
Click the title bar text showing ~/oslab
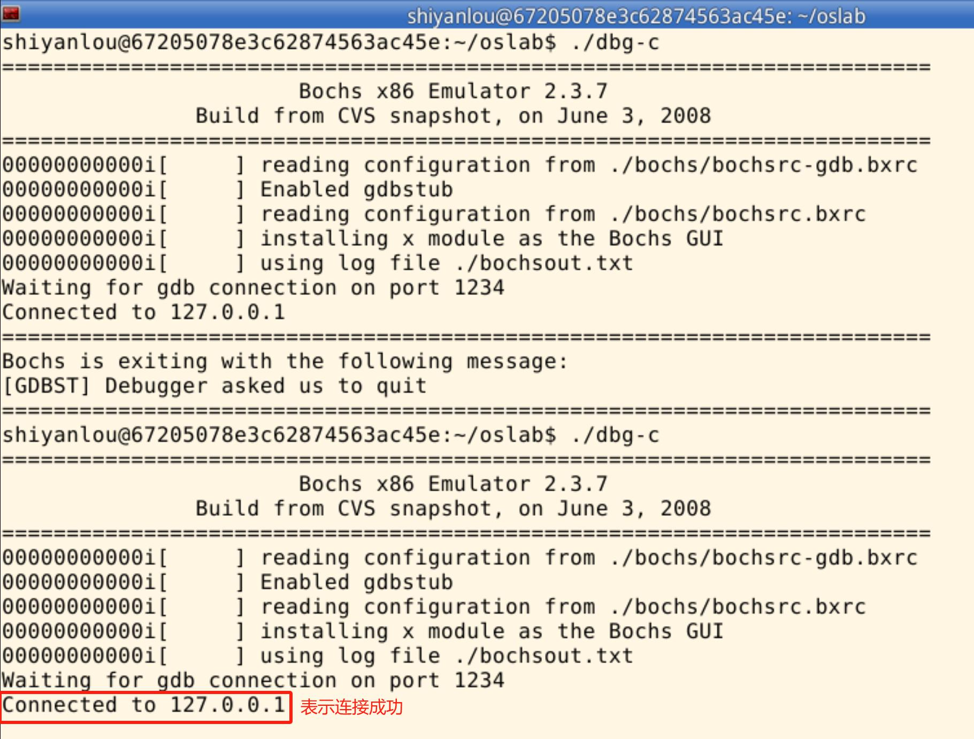[636, 16]
